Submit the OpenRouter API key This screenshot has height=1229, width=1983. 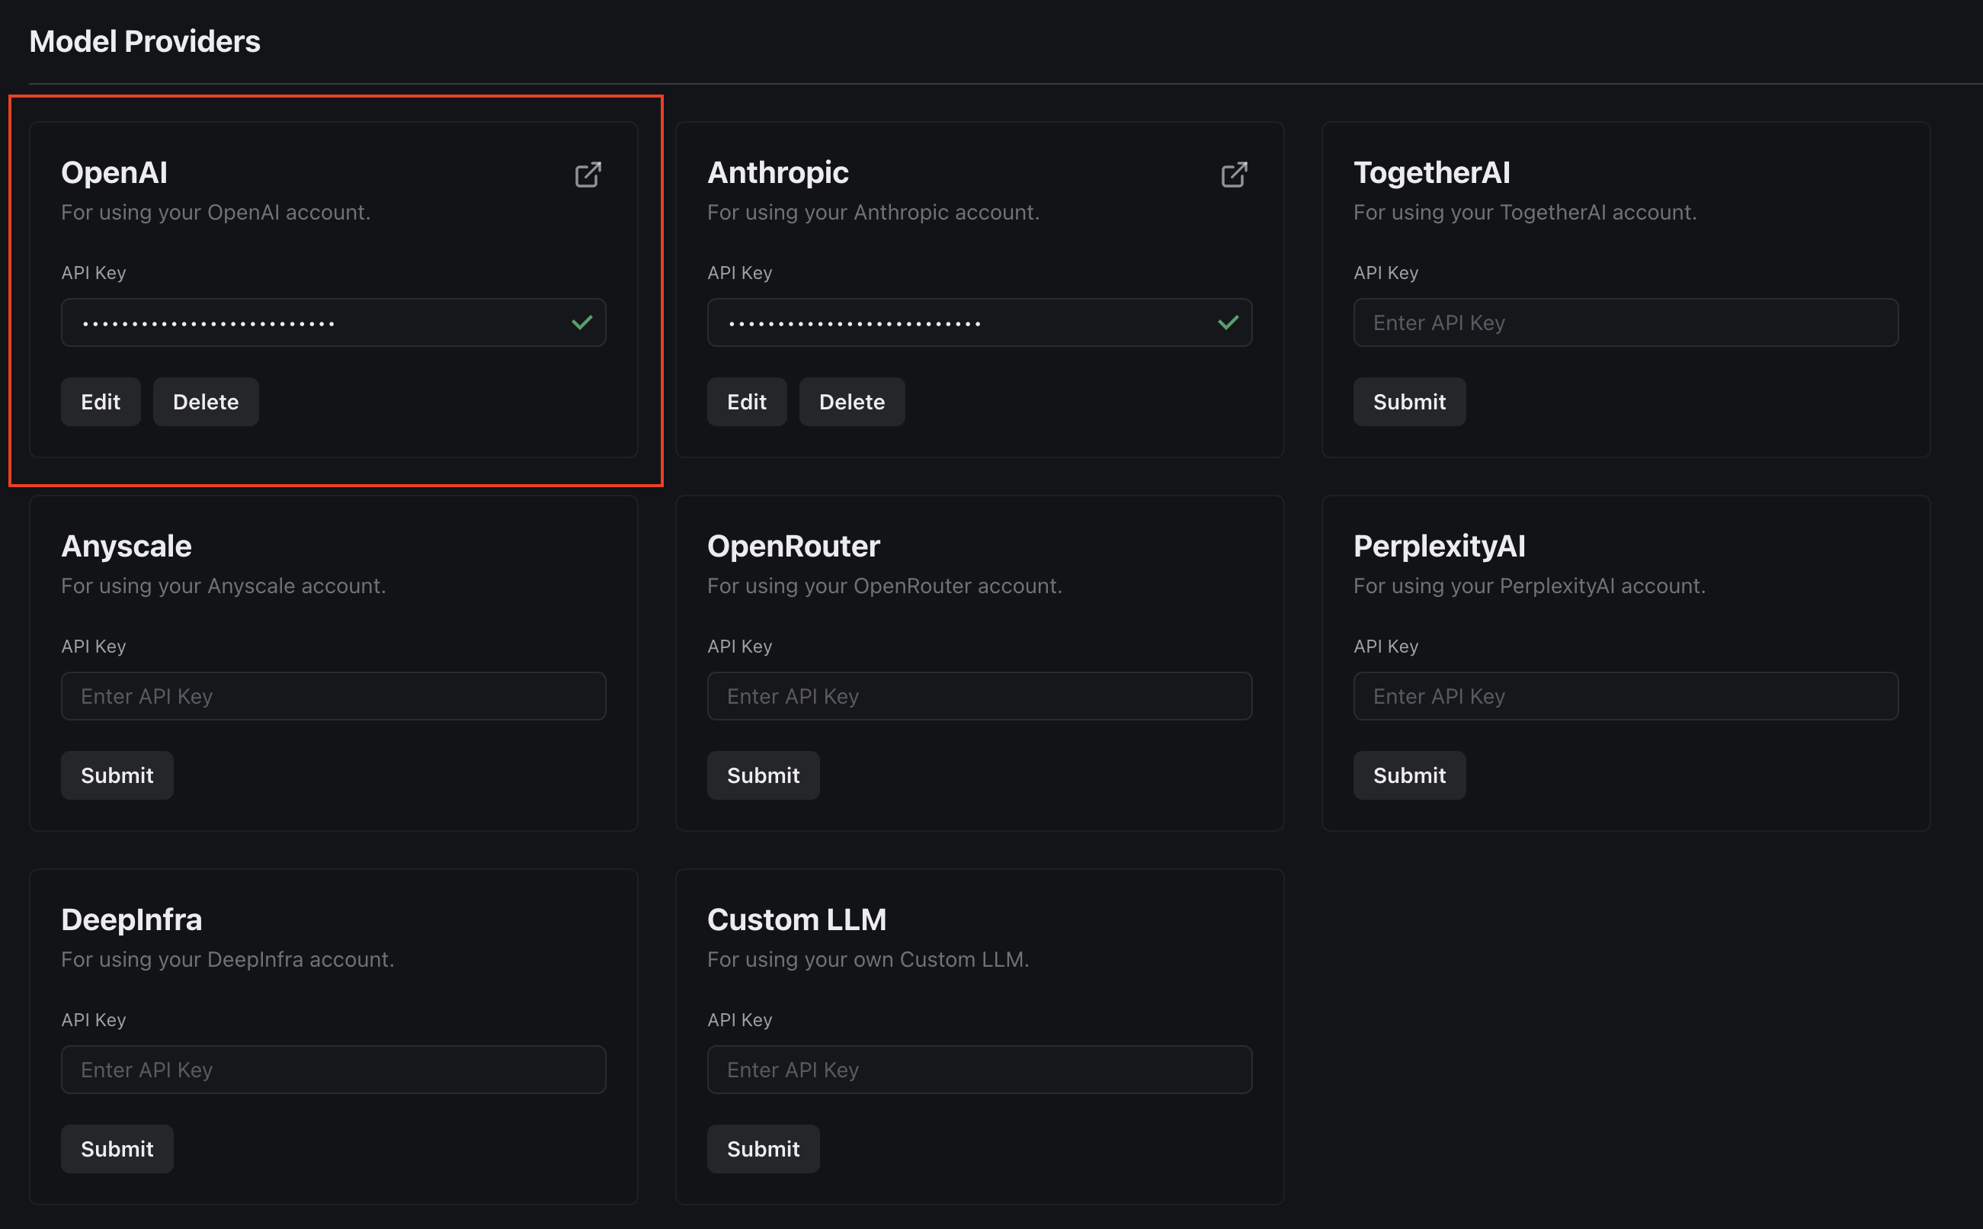coord(763,775)
